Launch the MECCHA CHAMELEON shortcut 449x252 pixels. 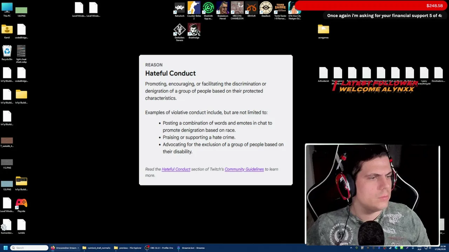(237, 10)
